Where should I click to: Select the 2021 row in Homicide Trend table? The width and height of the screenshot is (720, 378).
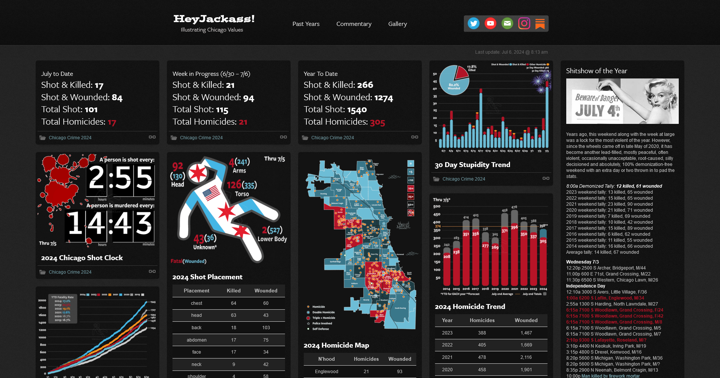tap(491, 357)
